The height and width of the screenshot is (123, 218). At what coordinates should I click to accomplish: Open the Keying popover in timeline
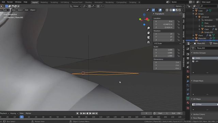[x=14, y=113]
